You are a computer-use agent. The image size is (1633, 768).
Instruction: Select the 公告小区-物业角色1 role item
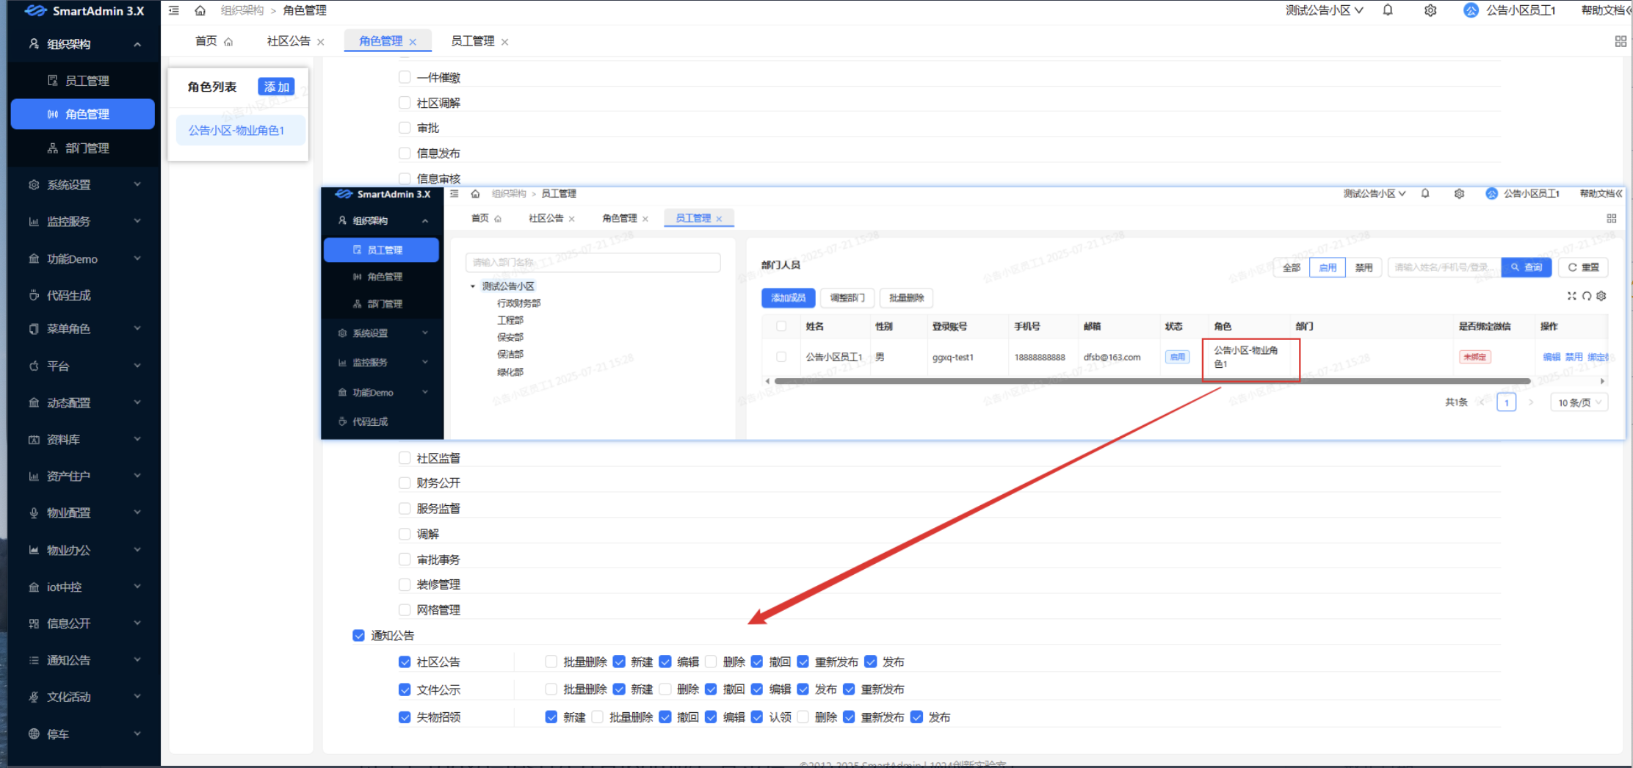[236, 131]
